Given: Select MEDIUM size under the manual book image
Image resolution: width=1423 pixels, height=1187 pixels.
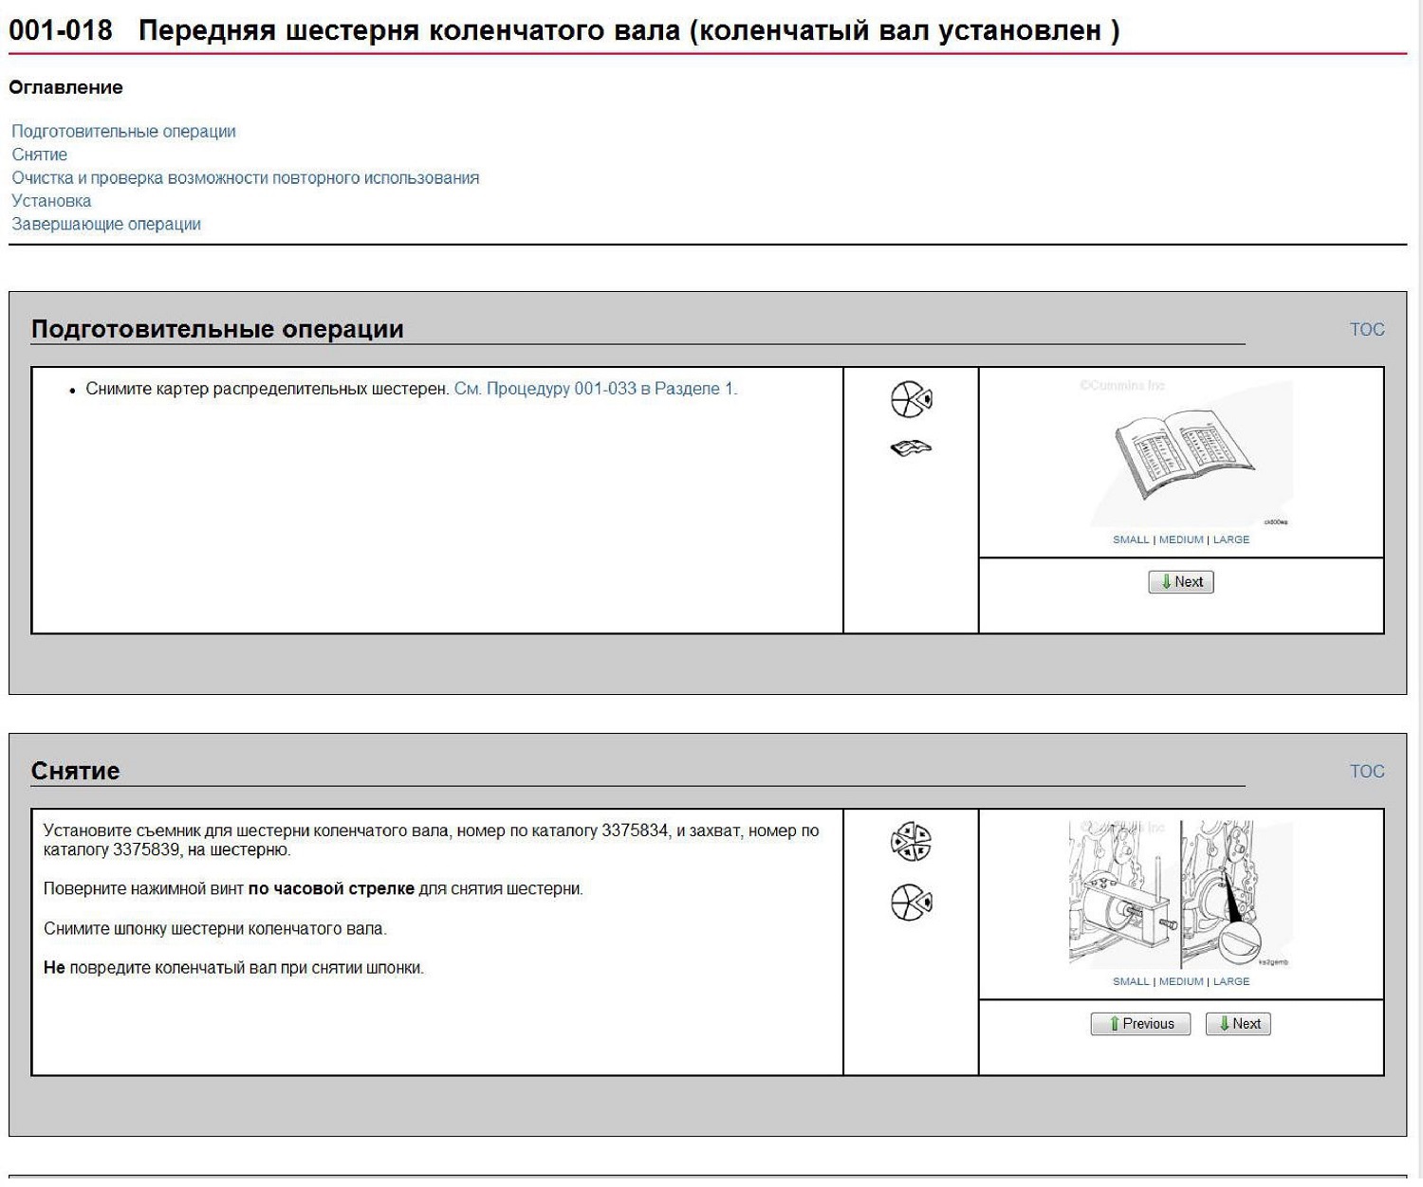Looking at the screenshot, I should [x=1181, y=539].
